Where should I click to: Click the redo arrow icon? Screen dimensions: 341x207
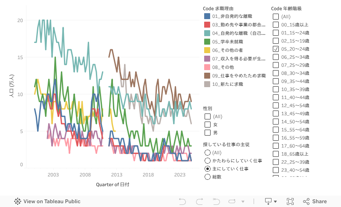pyautogui.click(x=199, y=201)
